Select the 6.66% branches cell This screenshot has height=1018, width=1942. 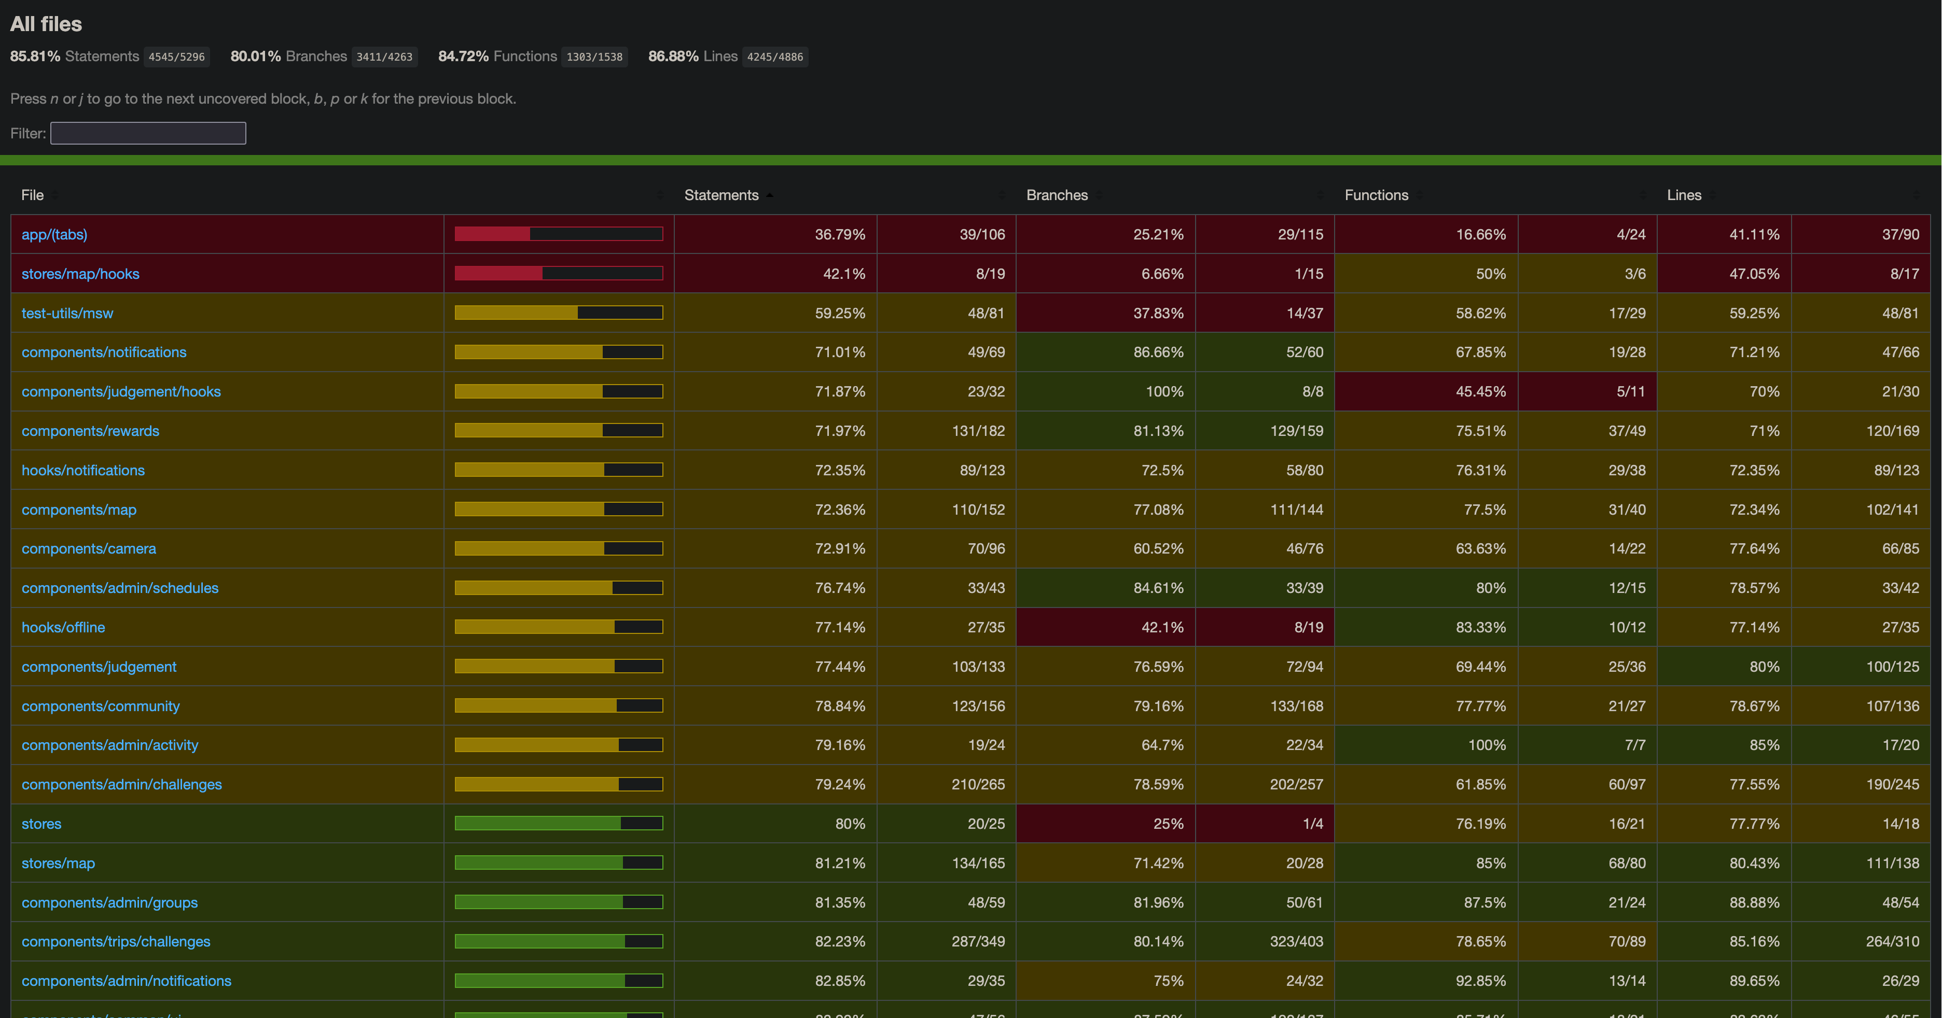coord(1106,274)
